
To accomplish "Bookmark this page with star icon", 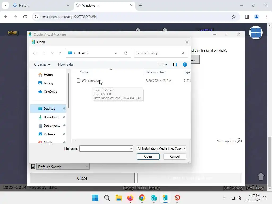I will 234,17.
